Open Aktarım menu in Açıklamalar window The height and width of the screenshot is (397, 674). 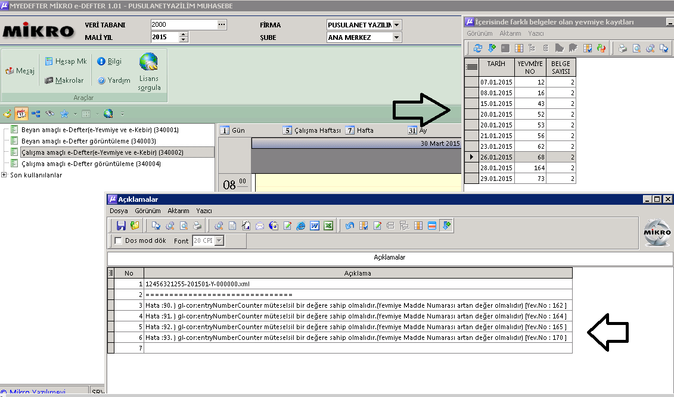click(x=178, y=211)
